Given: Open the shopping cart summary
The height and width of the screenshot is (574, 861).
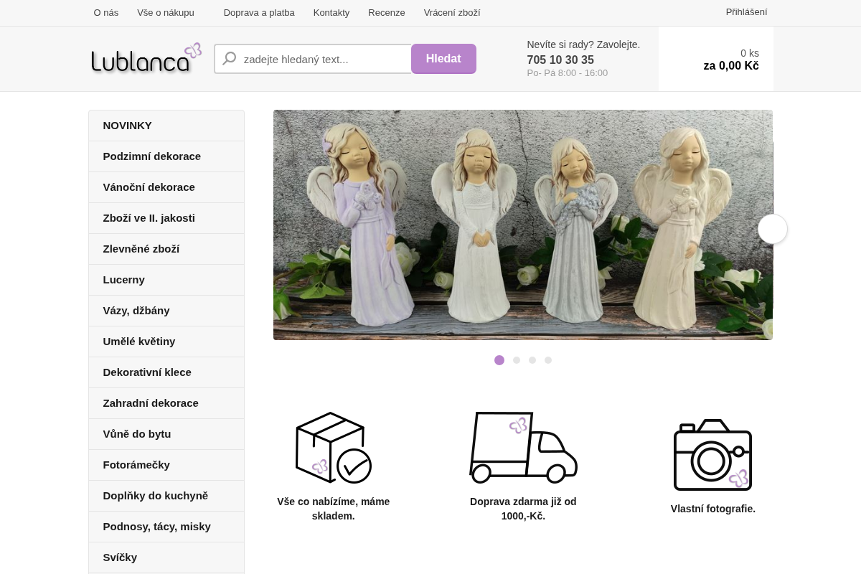Looking at the screenshot, I should pos(716,59).
